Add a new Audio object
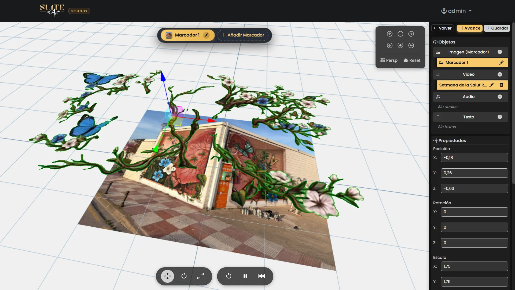This screenshot has height=290, width=515. 500,97
